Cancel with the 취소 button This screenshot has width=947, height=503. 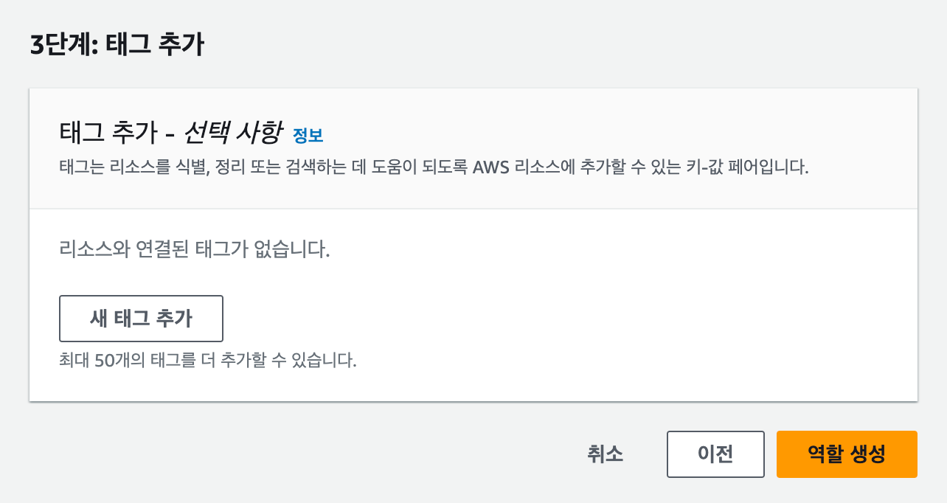point(606,454)
